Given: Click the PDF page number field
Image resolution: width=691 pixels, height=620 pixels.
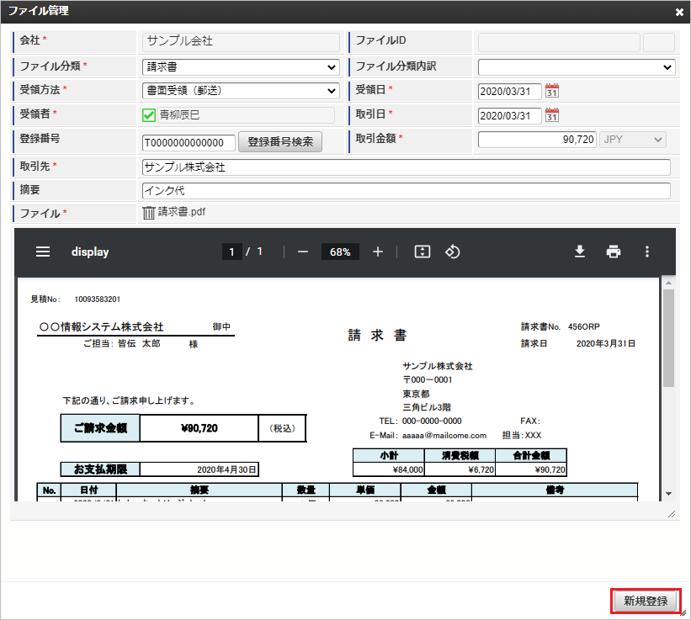Looking at the screenshot, I should 232,252.
